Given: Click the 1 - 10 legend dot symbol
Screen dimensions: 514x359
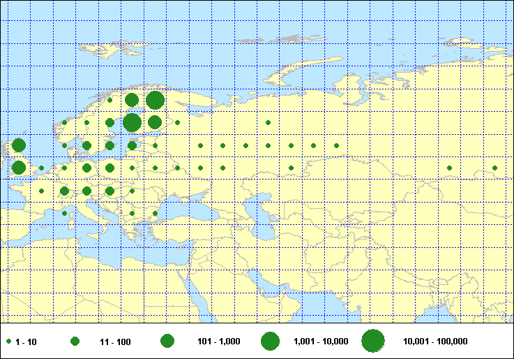Looking at the screenshot, I should pos(8,342).
